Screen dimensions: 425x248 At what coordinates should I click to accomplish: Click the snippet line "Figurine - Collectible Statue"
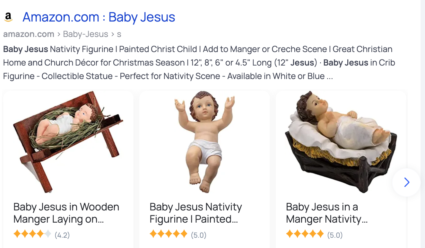pyautogui.click(x=168, y=76)
